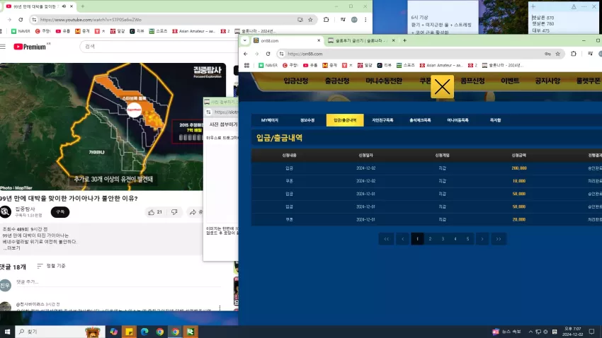This screenshot has height=338, width=602.
Task: Click the yellow X close overlay button
Action: 442,86
